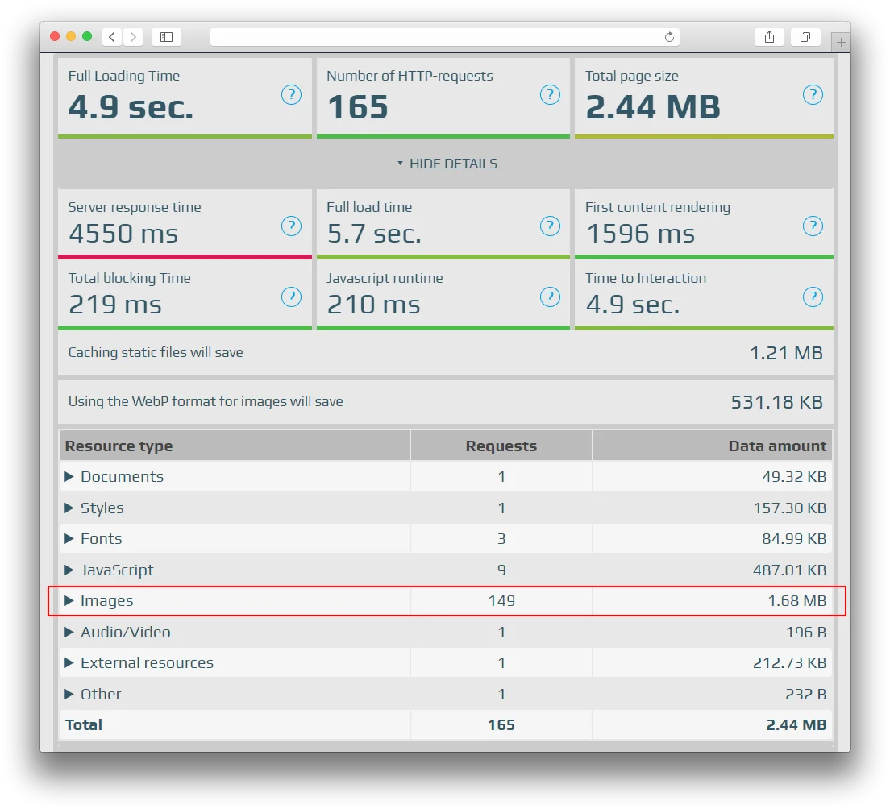Click the Safari sidebar toggle button
The width and height of the screenshot is (890, 809).
point(166,37)
